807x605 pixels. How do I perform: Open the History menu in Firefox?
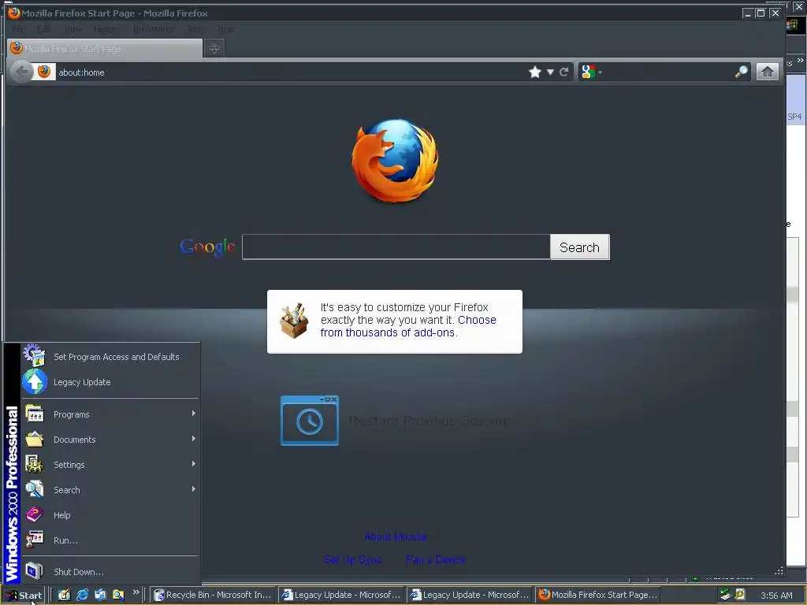coord(106,29)
